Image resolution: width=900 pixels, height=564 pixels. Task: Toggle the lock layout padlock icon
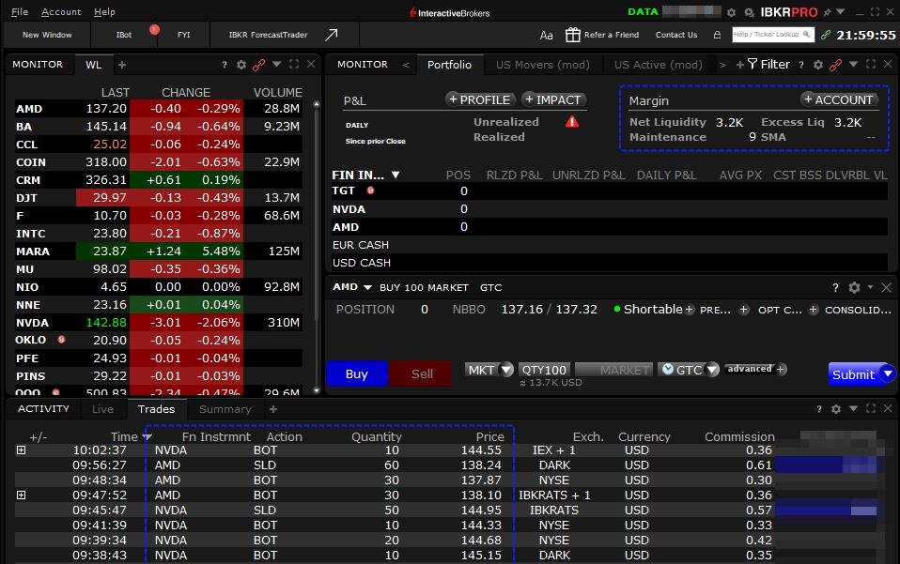pos(717,35)
